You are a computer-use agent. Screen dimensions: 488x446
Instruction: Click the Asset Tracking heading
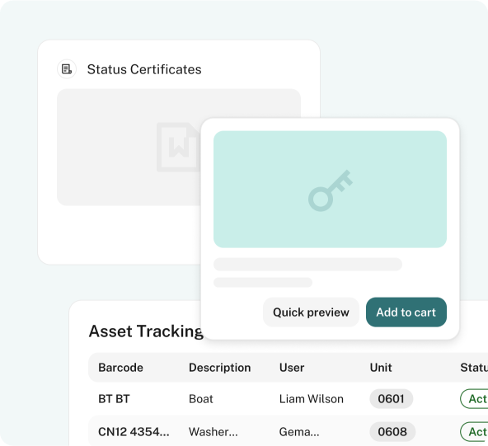[146, 331]
